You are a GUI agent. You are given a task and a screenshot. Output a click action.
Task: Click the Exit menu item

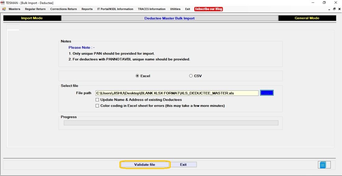(187, 9)
